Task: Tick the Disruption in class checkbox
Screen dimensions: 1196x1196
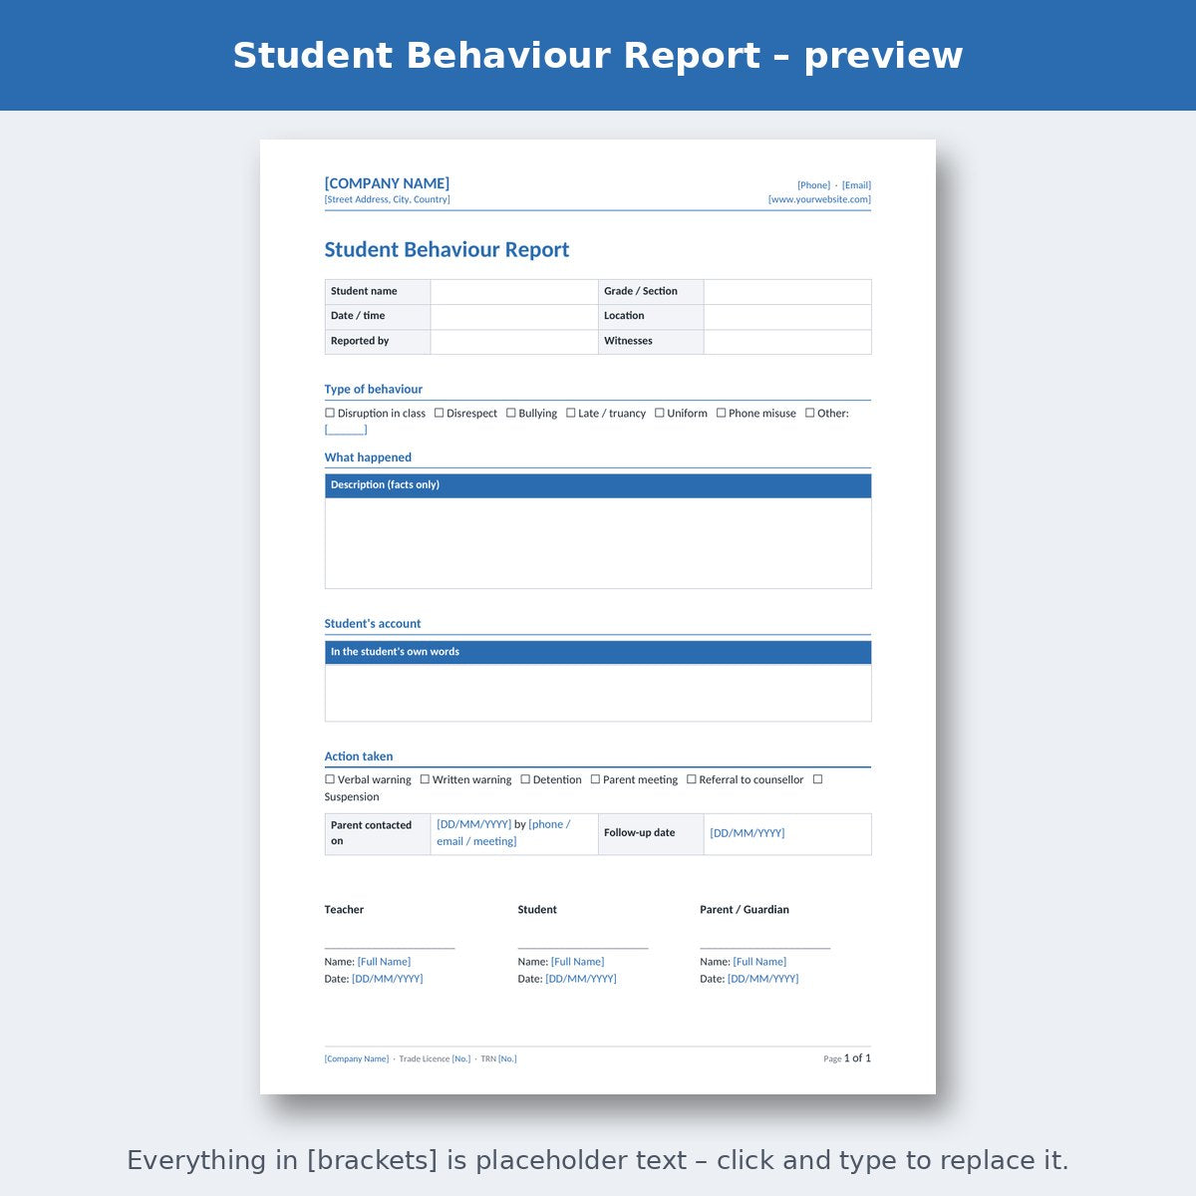Action: (330, 413)
